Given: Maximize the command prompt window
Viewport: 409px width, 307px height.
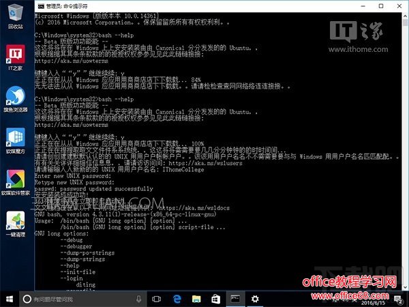Looking at the screenshot, I should pyautogui.click(x=381, y=6).
